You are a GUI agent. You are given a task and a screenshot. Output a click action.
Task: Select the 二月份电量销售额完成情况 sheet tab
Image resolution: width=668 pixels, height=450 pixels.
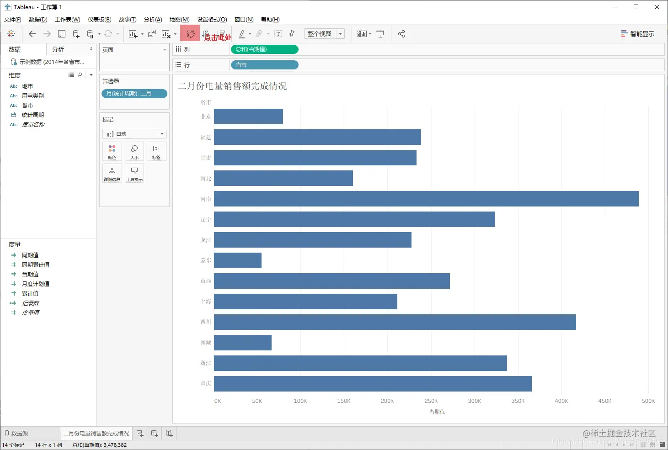pos(96,433)
